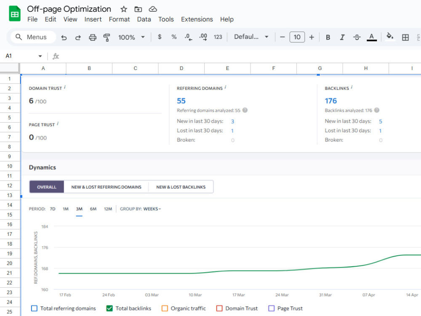The width and height of the screenshot is (421, 316).
Task: Select column D header
Action: [x=181, y=68]
